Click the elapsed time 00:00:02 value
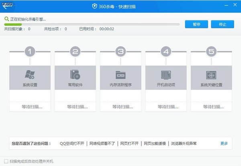The width and height of the screenshot is (241, 166). pyautogui.click(x=107, y=29)
